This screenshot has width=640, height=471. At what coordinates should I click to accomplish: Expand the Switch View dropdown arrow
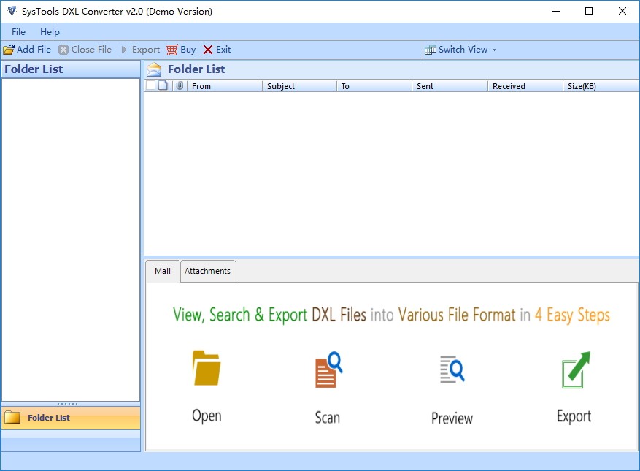coord(494,50)
